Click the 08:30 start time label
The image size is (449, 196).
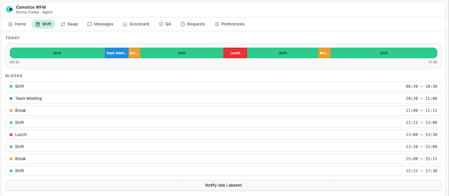coord(14,62)
